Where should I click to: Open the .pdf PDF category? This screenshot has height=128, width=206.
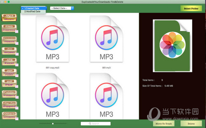point(9,83)
